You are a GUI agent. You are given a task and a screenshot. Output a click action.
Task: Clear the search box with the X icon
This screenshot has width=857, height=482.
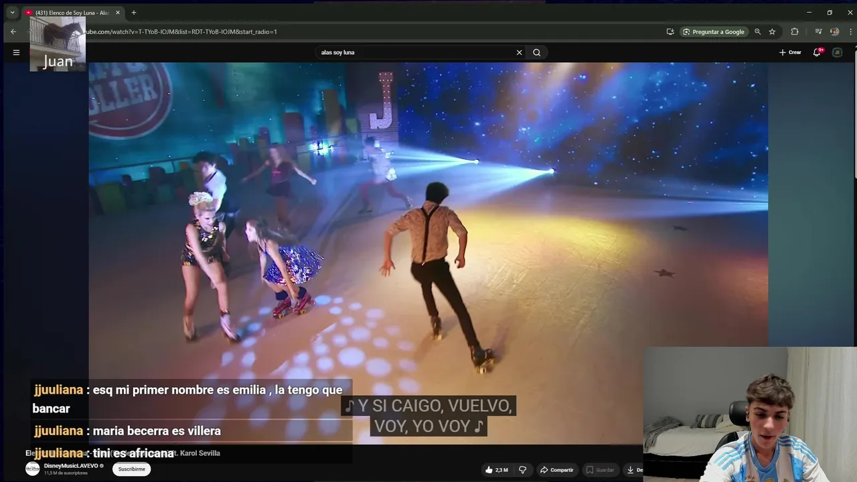(519, 52)
